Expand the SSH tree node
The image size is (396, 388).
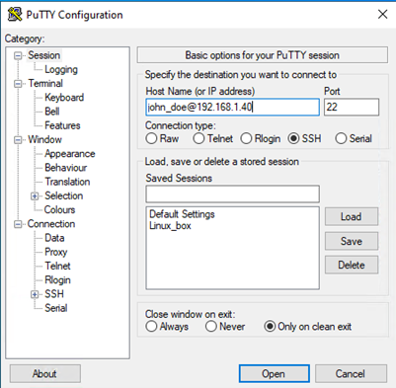tap(35, 294)
